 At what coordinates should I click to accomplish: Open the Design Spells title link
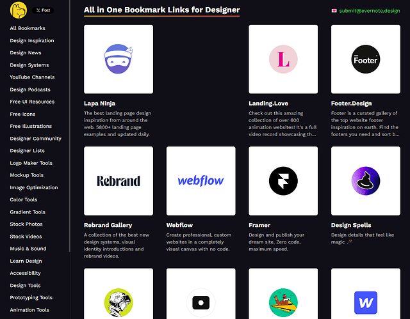[351, 225]
